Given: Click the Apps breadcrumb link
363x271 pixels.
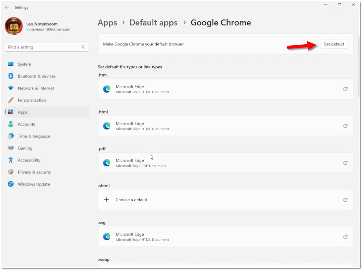Looking at the screenshot, I should [x=107, y=23].
